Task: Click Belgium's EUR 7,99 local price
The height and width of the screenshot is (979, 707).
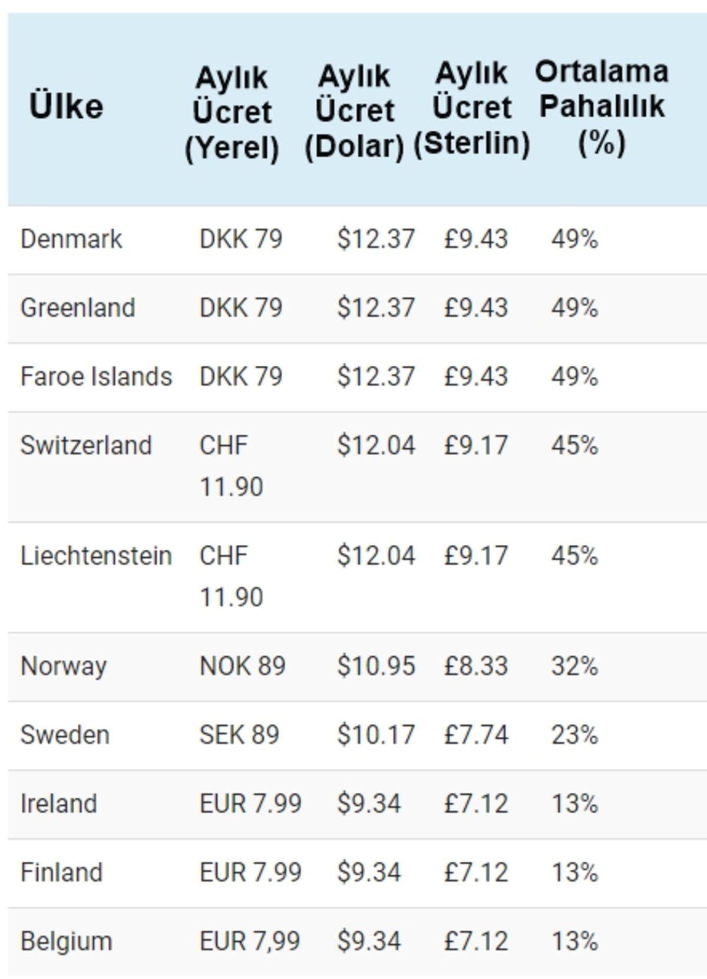Action: pos(250,941)
